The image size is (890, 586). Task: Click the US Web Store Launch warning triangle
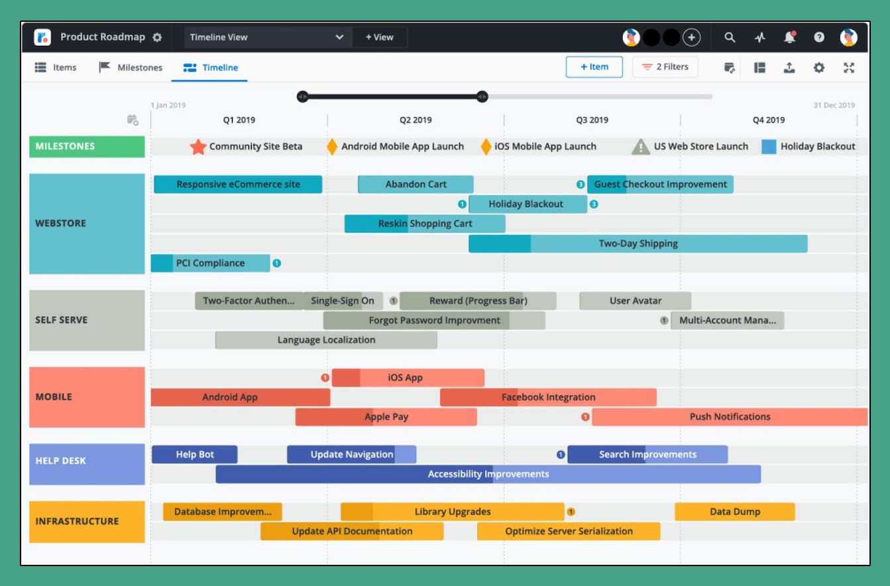pyautogui.click(x=640, y=146)
